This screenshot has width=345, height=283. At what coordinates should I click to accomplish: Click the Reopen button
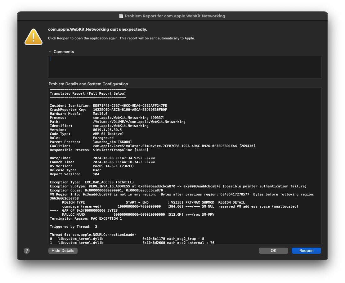[x=306, y=251]
